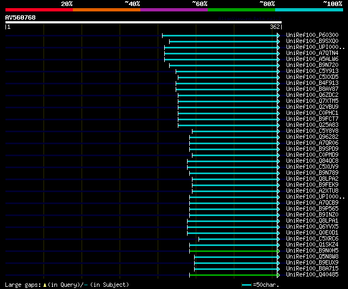Click the green ~80% identity legend segment

(x=241, y=10)
